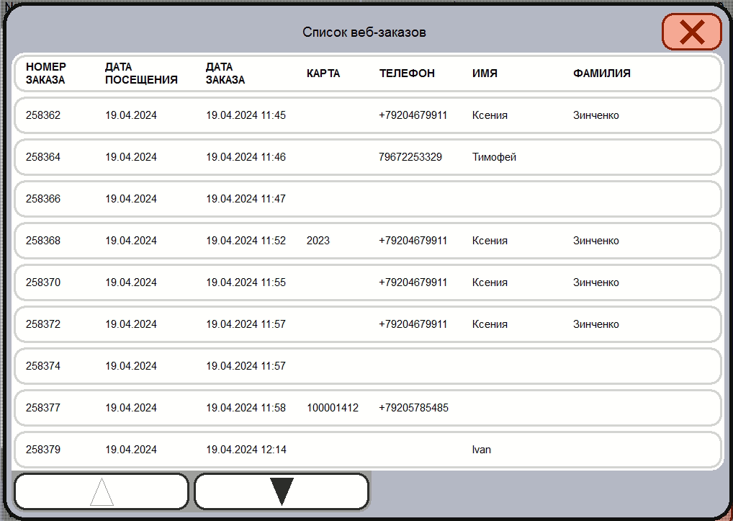The height and width of the screenshot is (521, 733).
Task: Click order date 19.04.2024 11:55
Action: coord(246,282)
